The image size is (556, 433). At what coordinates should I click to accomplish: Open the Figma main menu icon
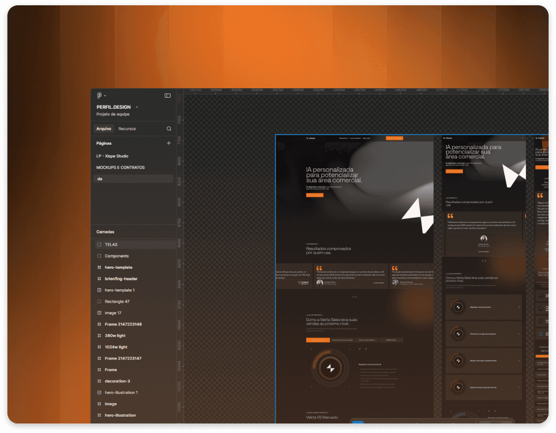pos(100,95)
